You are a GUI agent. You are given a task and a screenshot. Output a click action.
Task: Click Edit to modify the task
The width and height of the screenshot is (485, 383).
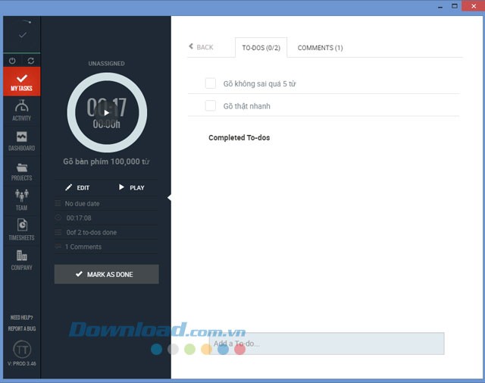point(77,187)
